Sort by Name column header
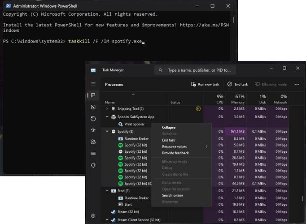Screen dimensions: 306x224 coord(135,99)
